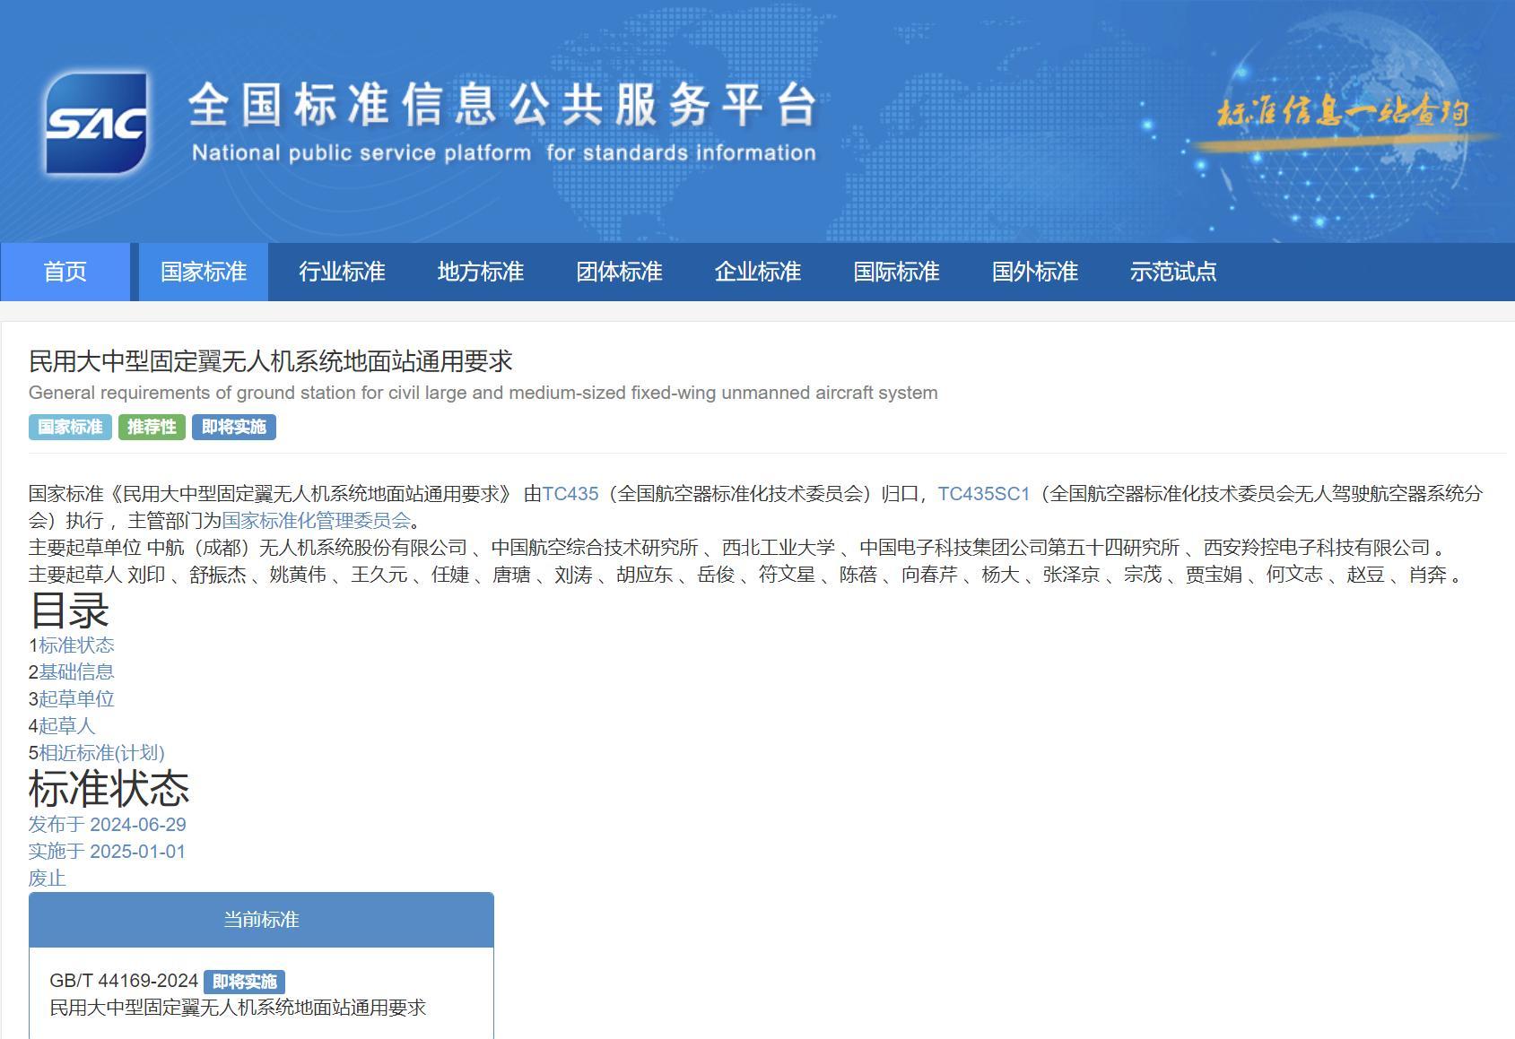
Task: Click 即将实施 badge beside GB/T 44169-2024
Action: tap(245, 982)
